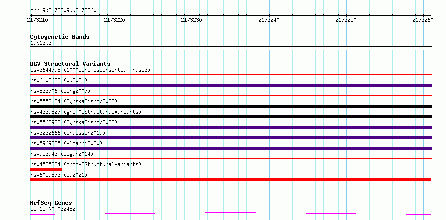Screen dimensions: 446x220
Task: Open variant nsv5969825 (Almarri2020) label
Action: click(66, 143)
